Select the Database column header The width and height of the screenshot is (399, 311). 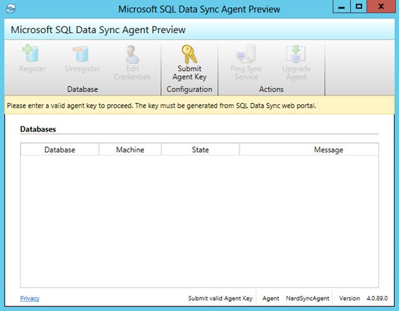60,150
